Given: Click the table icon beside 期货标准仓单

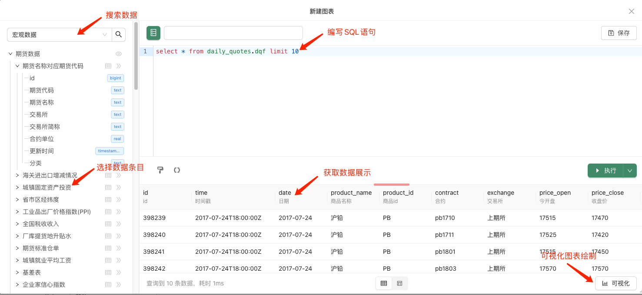Looking at the screenshot, I should click(x=107, y=248).
